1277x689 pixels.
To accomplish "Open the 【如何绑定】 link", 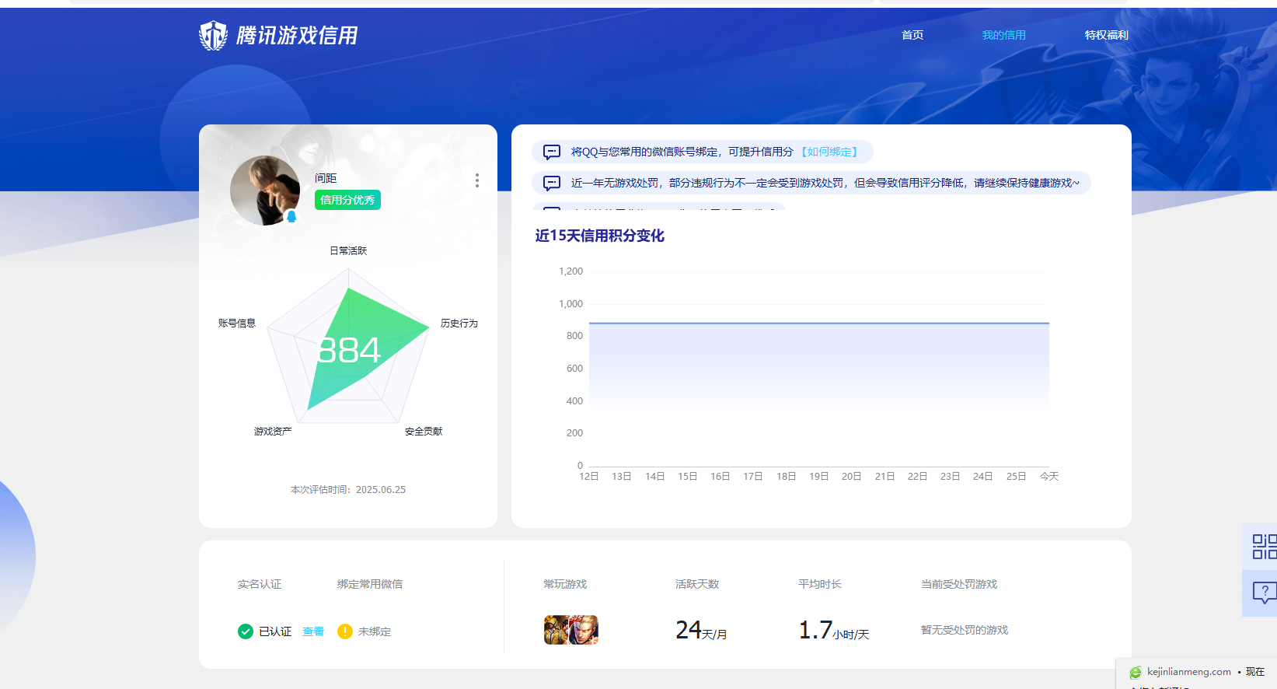I will 829,152.
